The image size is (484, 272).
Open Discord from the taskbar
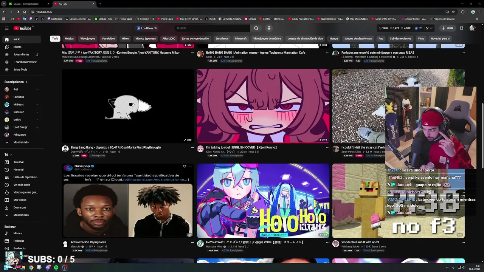point(48,267)
